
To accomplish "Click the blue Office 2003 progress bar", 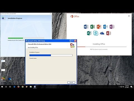I will 51,55.
